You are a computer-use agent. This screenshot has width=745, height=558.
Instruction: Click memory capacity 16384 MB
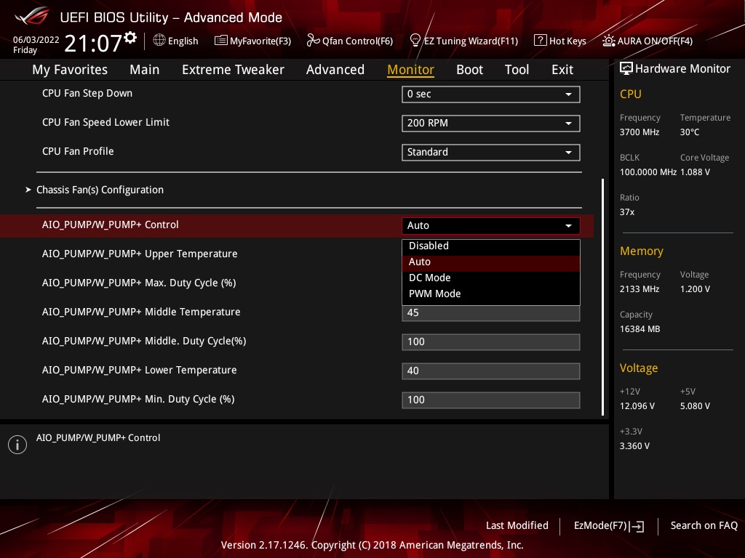640,329
